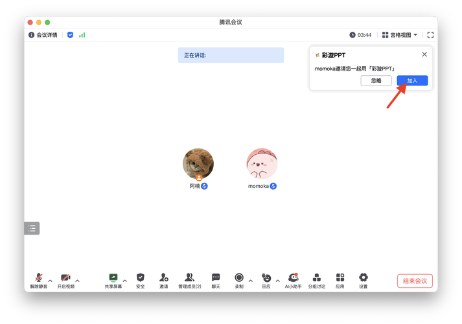Click 加入 to join 彩漩PPT
Viewport: 462px width, 324px height.
coord(412,80)
